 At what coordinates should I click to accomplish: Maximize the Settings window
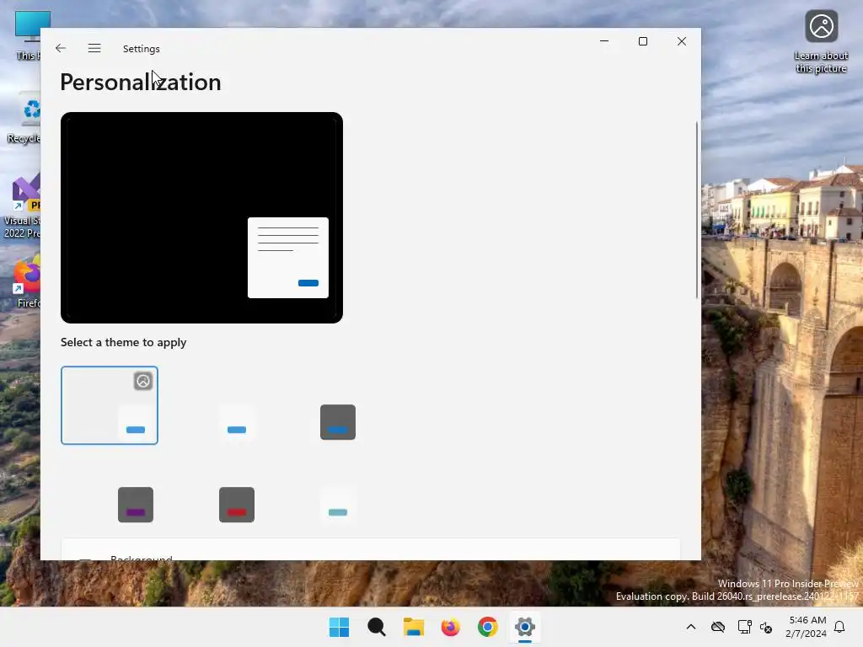(643, 41)
